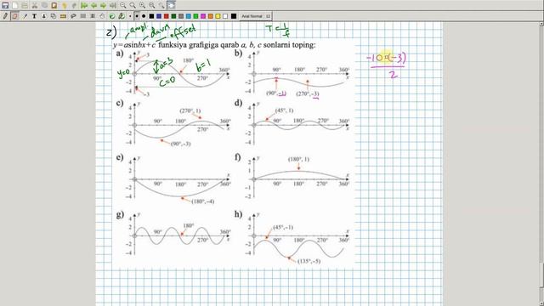The height and width of the screenshot is (306, 544).
Task: Pick the red color swatch
Action: click(167, 16)
